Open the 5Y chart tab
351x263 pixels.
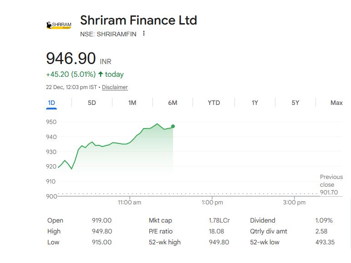point(295,103)
